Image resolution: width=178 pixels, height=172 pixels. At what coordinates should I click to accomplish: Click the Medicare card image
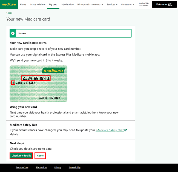pos(39,84)
